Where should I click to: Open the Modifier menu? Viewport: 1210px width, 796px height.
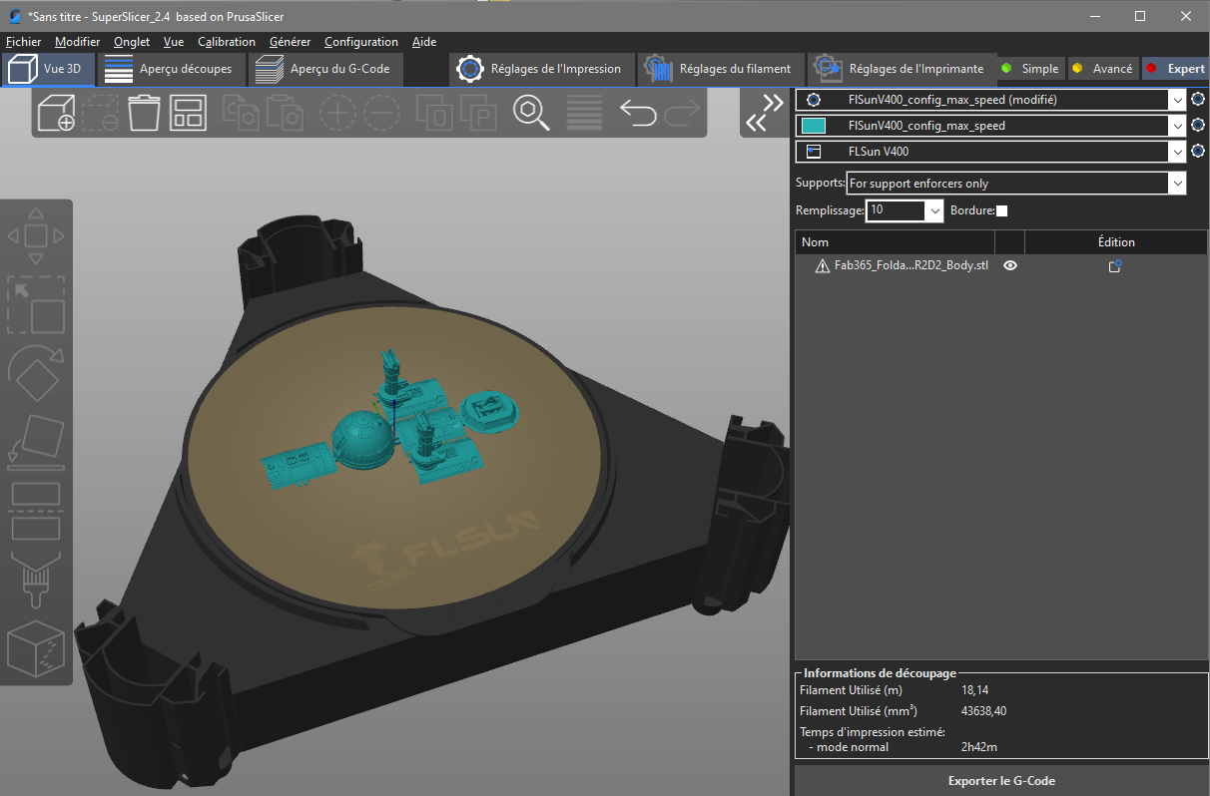78,42
